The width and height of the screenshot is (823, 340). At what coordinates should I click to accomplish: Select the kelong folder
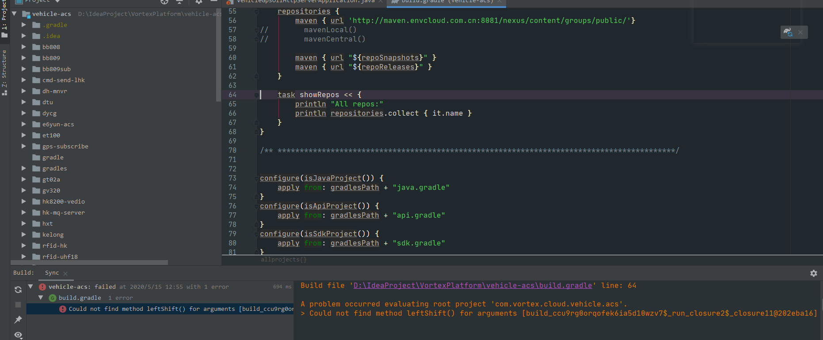(53, 234)
